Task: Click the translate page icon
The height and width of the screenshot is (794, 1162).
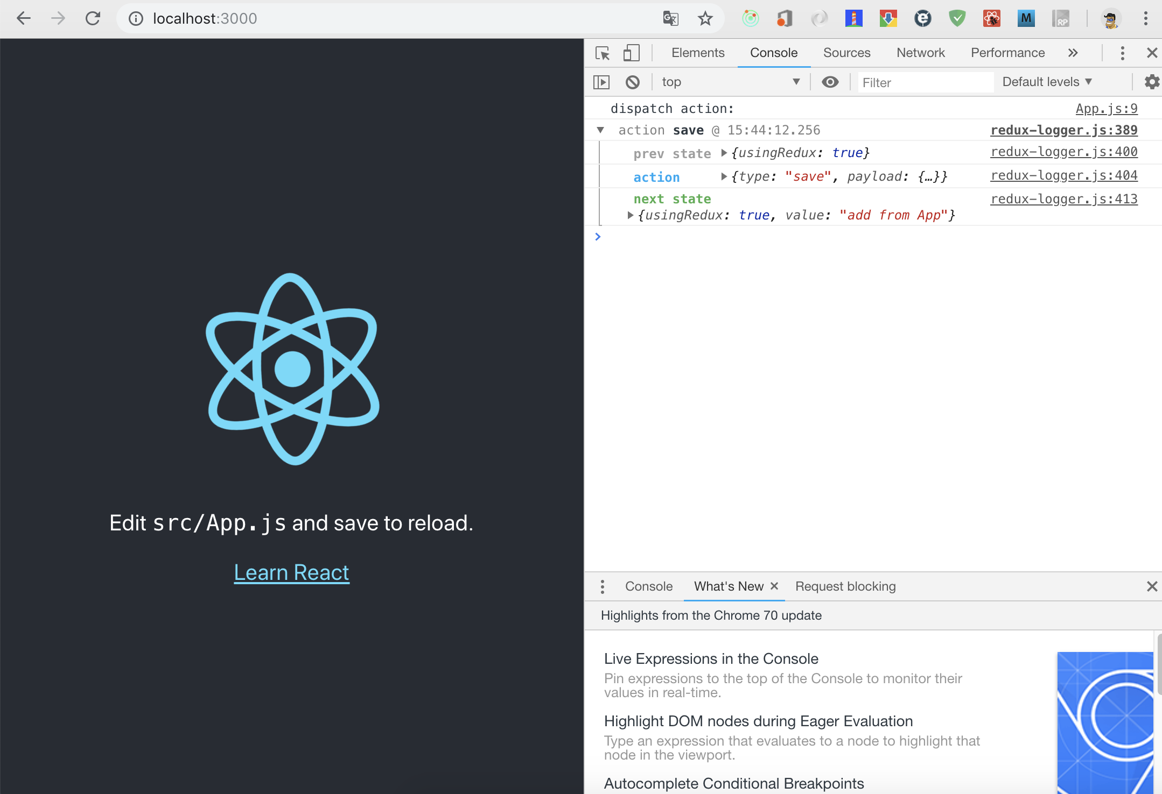Action: pyautogui.click(x=670, y=19)
